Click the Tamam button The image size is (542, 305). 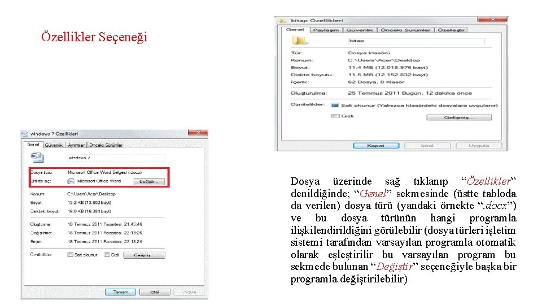(x=120, y=292)
